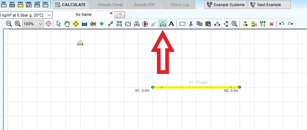Switch to the 'No Name' tab

pos(84,15)
